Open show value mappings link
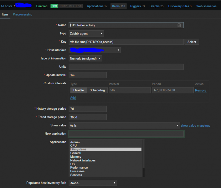The width and height of the screenshot is (221, 188). coord(195,126)
